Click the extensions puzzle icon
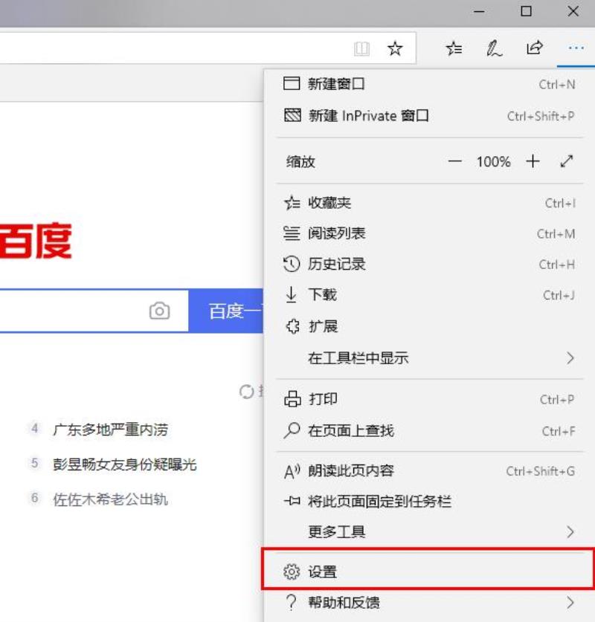 point(292,326)
